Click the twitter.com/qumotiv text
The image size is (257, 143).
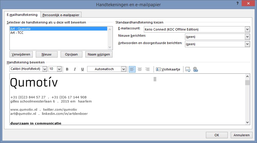click(x=60, y=110)
